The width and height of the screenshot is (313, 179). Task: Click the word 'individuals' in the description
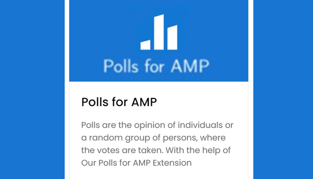pos(202,125)
